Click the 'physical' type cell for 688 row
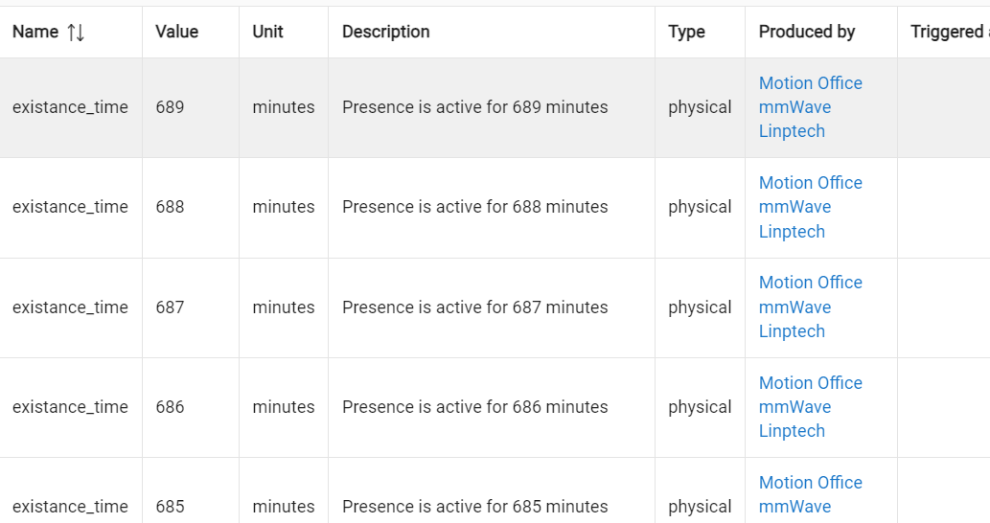990x523 pixels. click(700, 207)
